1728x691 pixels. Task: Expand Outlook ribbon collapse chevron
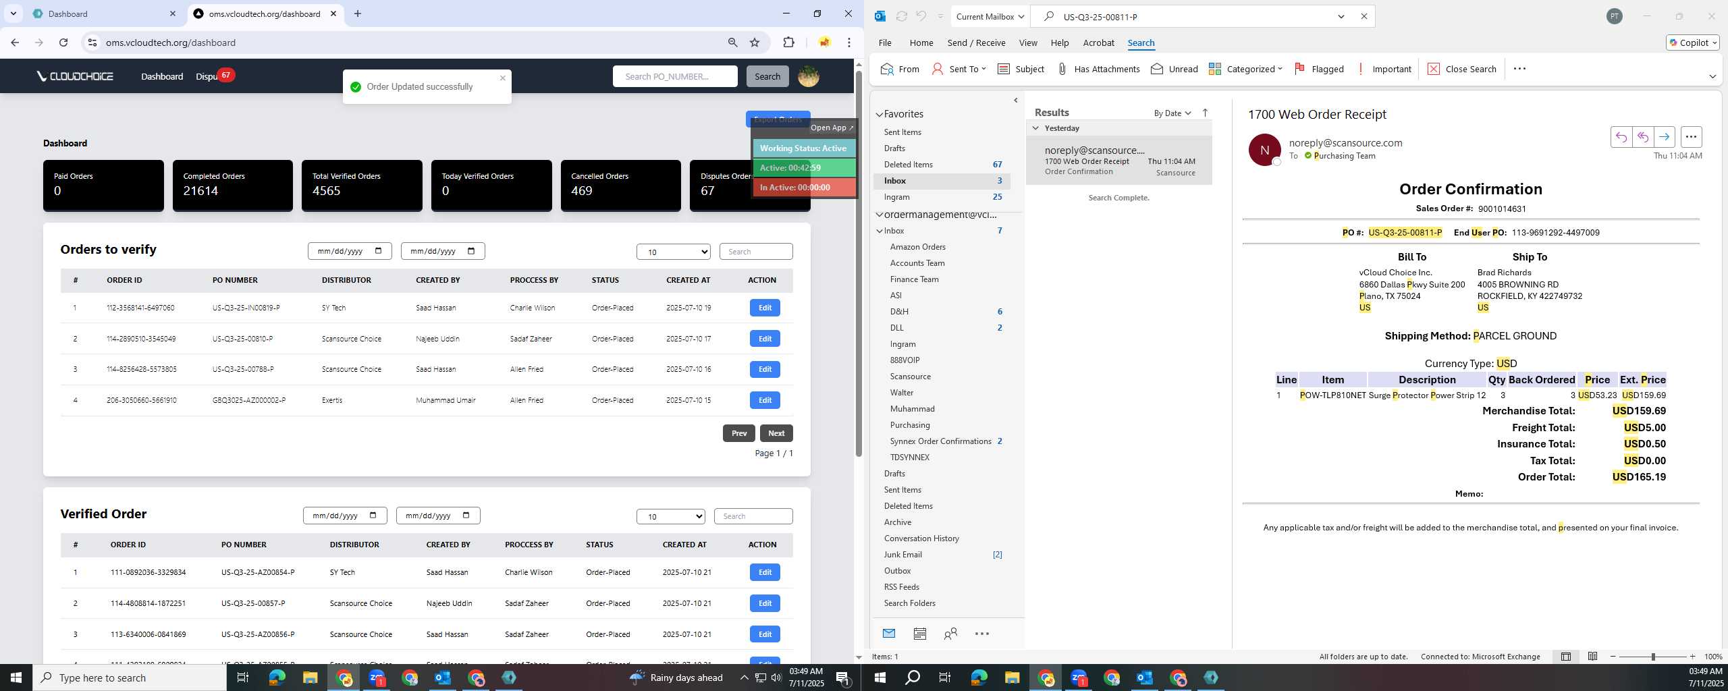tap(1712, 76)
